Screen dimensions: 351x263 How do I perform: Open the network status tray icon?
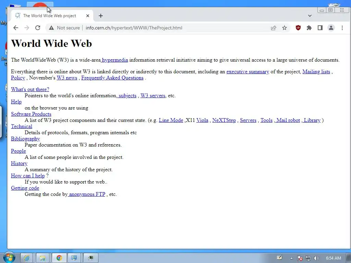click(x=308, y=258)
